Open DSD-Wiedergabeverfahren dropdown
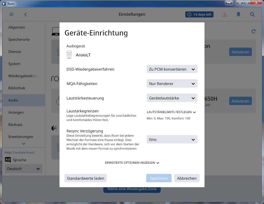 pyautogui.click(x=172, y=69)
